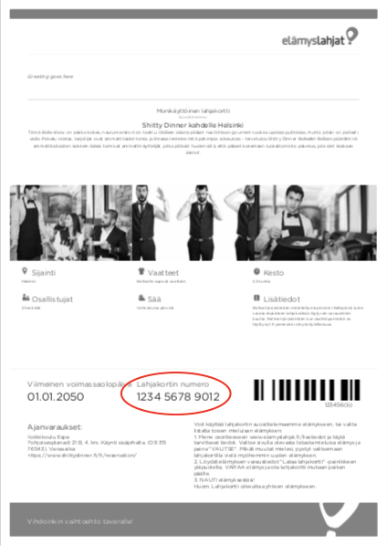Click the Ajanvaraukset heading
The height and width of the screenshot is (546, 387).
tap(55, 427)
